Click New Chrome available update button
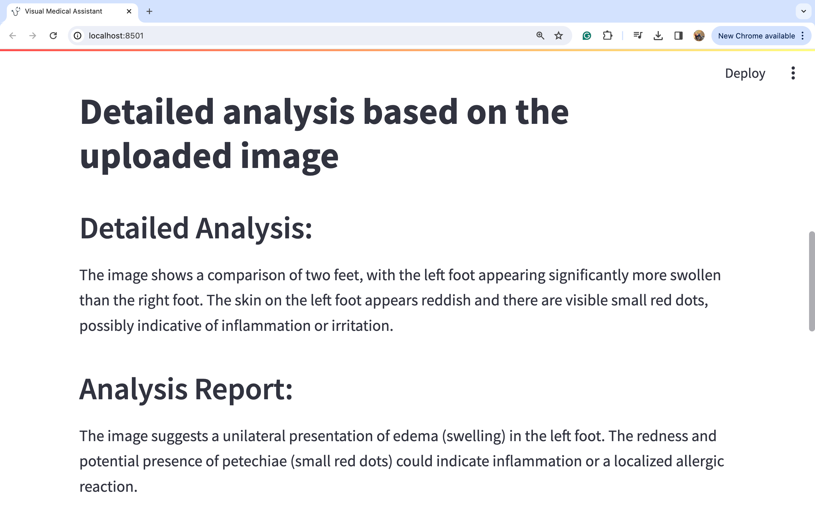Image resolution: width=815 pixels, height=509 pixels. pos(756,36)
